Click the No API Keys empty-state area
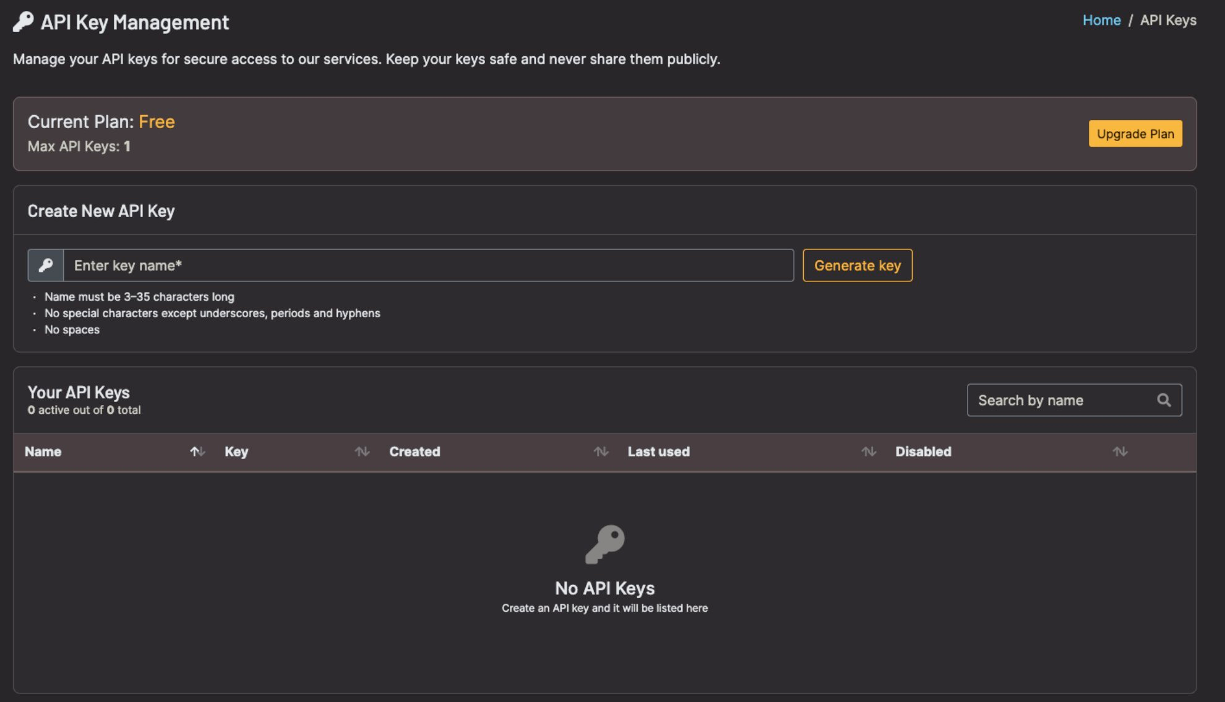This screenshot has height=702, width=1225. pos(606,588)
